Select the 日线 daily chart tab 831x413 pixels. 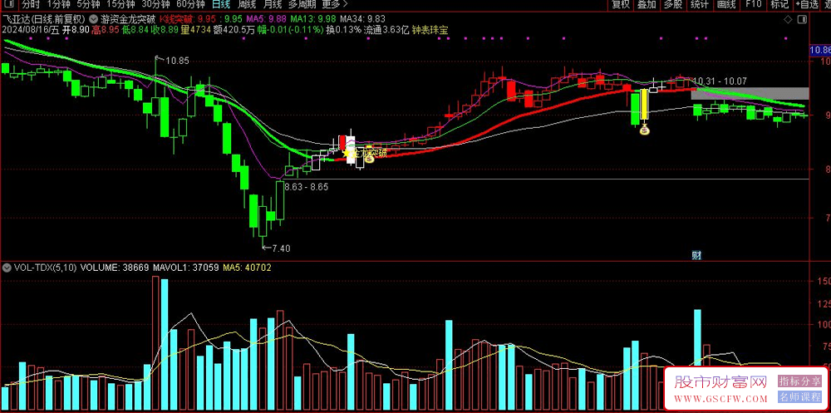coord(220,5)
